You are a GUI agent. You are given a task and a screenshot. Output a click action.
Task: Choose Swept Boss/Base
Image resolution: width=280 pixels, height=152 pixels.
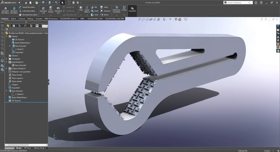tap(27, 7)
